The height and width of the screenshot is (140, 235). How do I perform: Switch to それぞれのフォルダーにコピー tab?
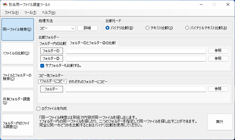click(88, 82)
